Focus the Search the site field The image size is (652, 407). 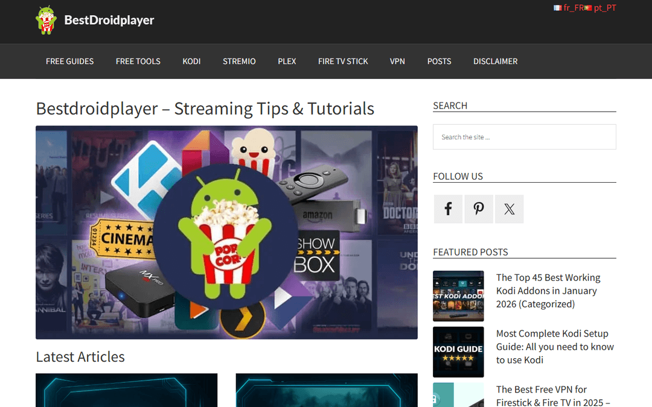click(525, 137)
